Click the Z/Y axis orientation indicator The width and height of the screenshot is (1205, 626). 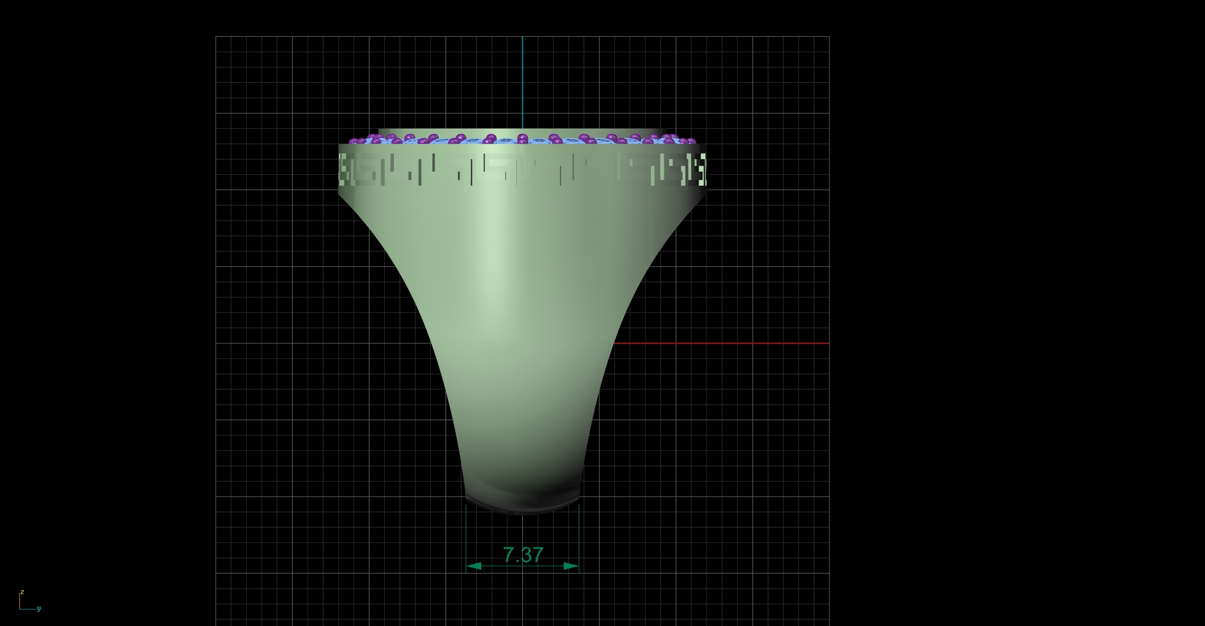pyautogui.click(x=30, y=601)
